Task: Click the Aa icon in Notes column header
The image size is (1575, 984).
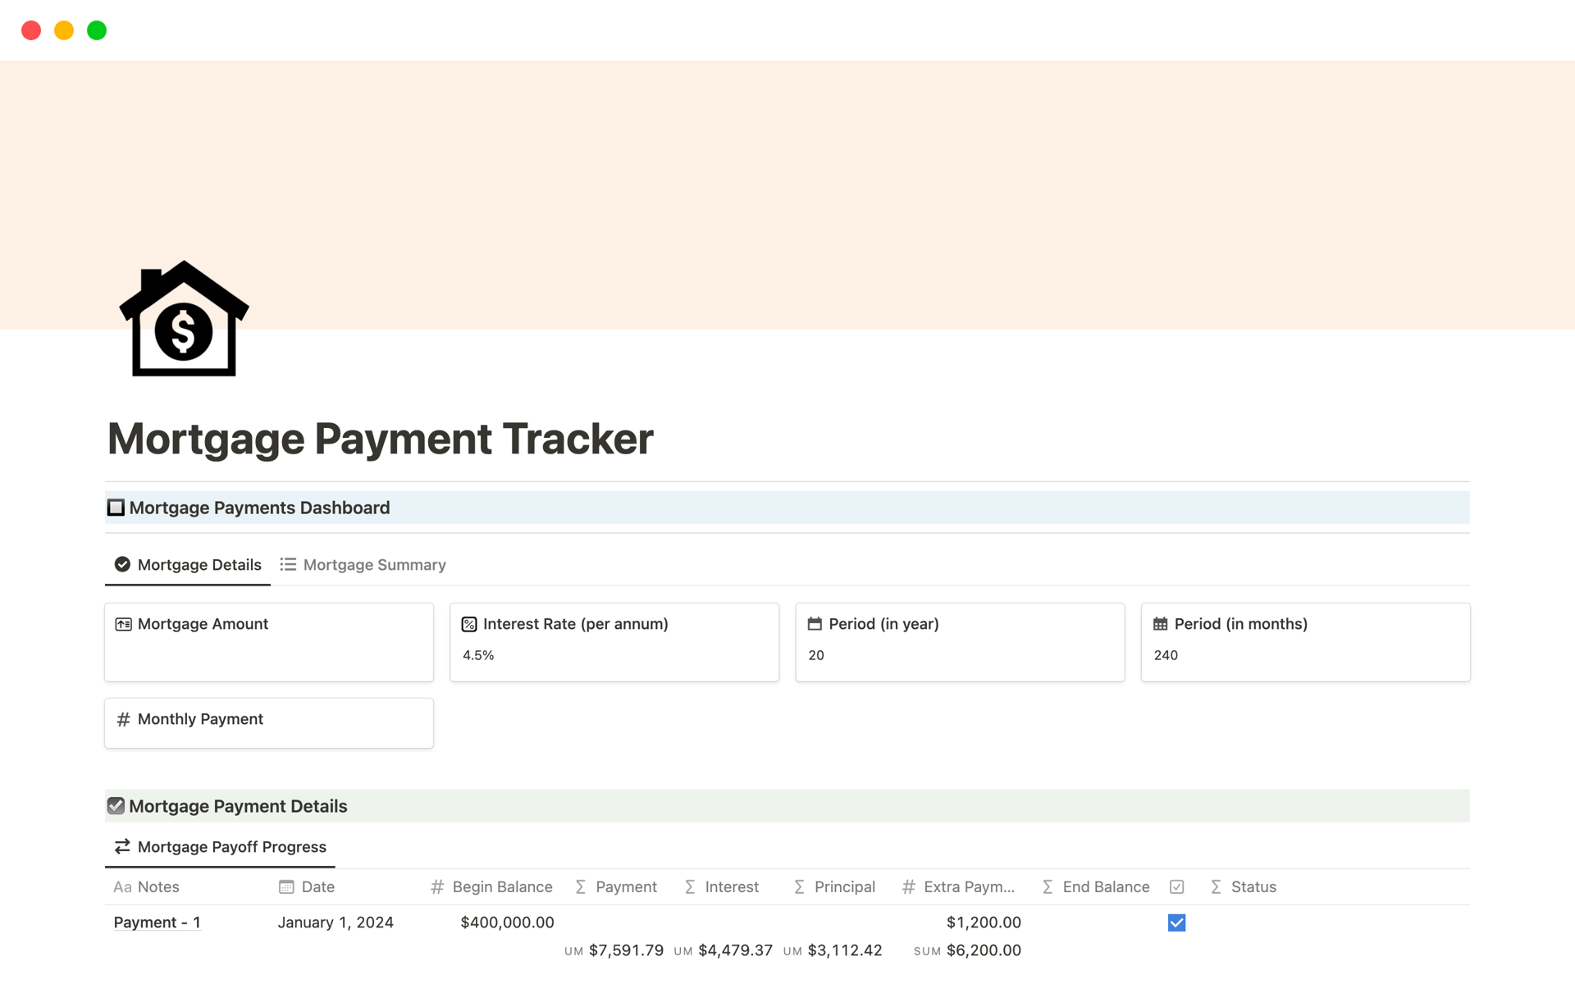Action: pyautogui.click(x=122, y=886)
